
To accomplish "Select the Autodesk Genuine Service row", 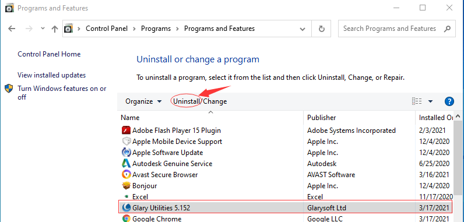I will tap(286, 164).
